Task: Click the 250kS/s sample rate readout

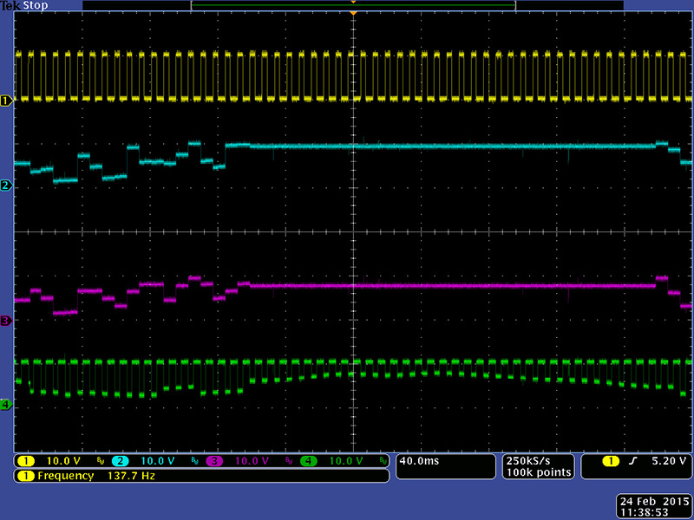Action: [527, 460]
